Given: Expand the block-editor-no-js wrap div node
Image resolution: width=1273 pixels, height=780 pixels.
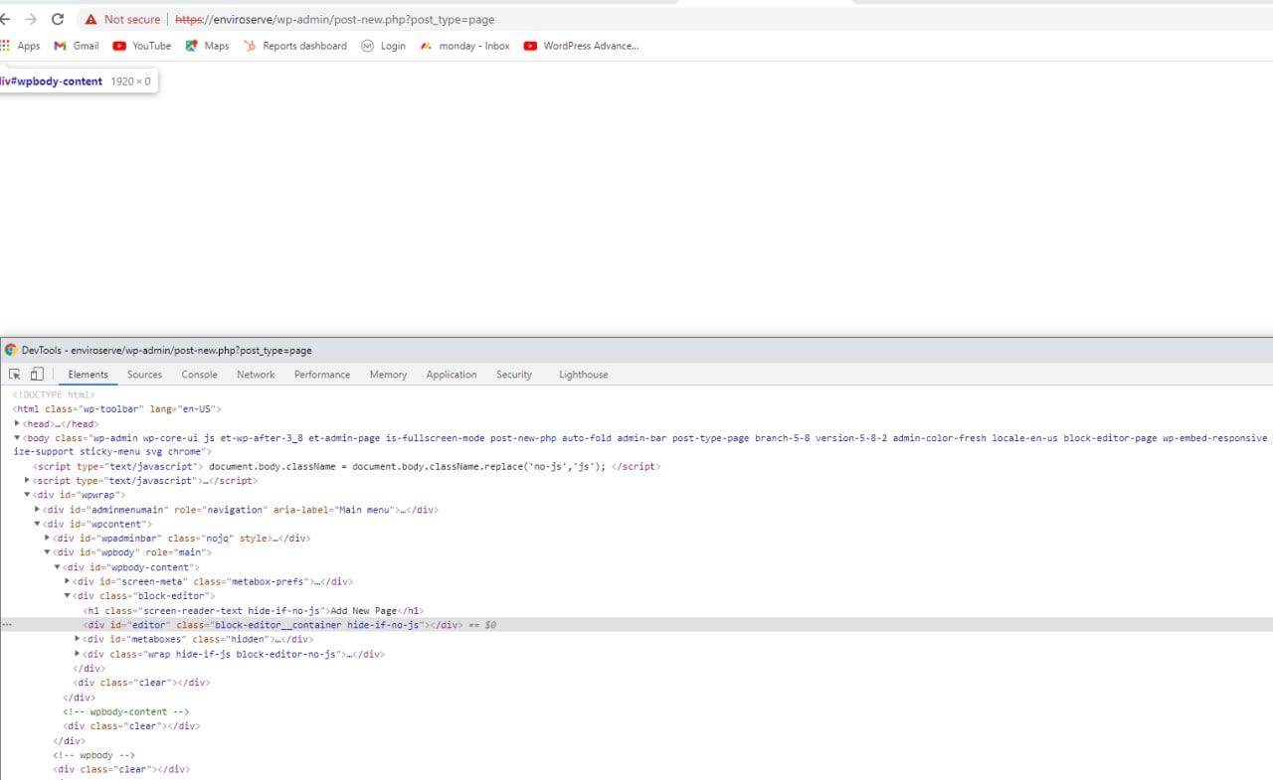Looking at the screenshot, I should [78, 654].
